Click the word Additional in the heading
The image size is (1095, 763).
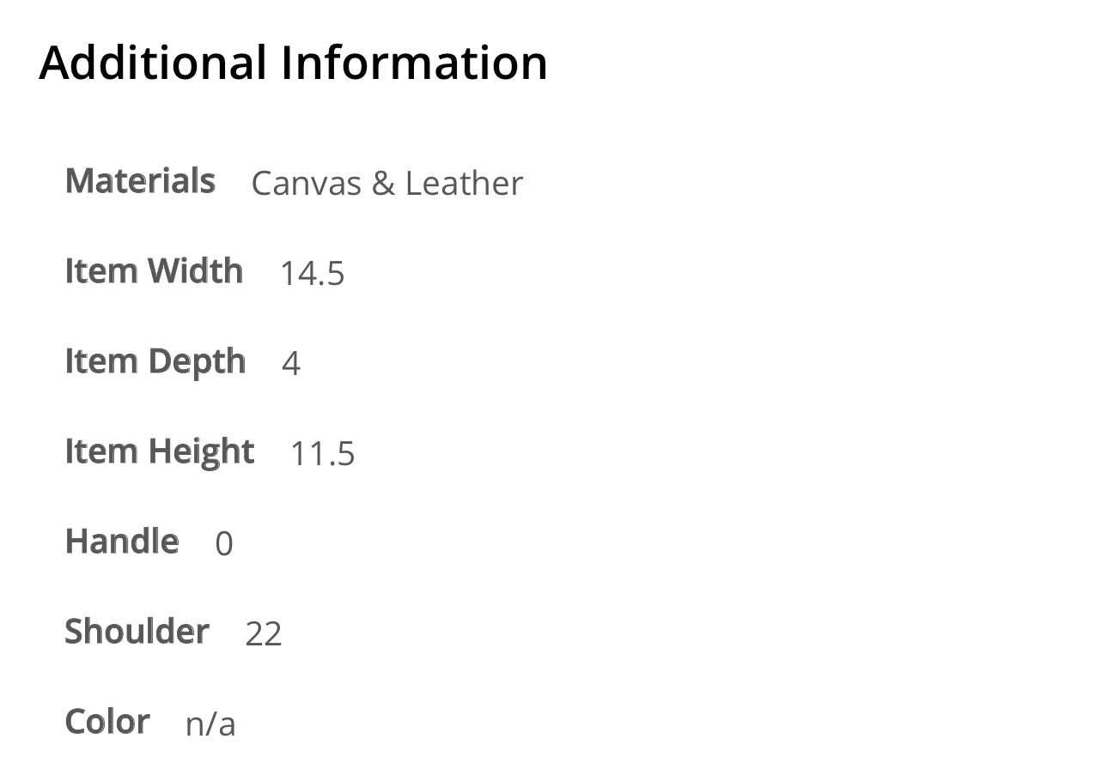pyautogui.click(x=153, y=63)
